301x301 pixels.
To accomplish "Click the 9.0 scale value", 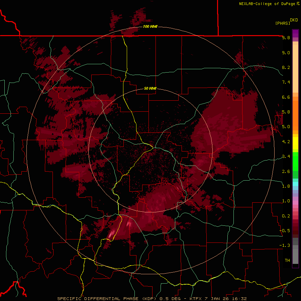I will pyautogui.click(x=286, y=53).
